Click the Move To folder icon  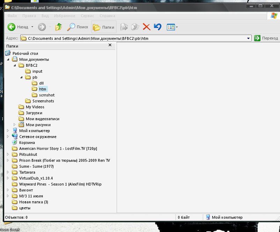pos(124,27)
